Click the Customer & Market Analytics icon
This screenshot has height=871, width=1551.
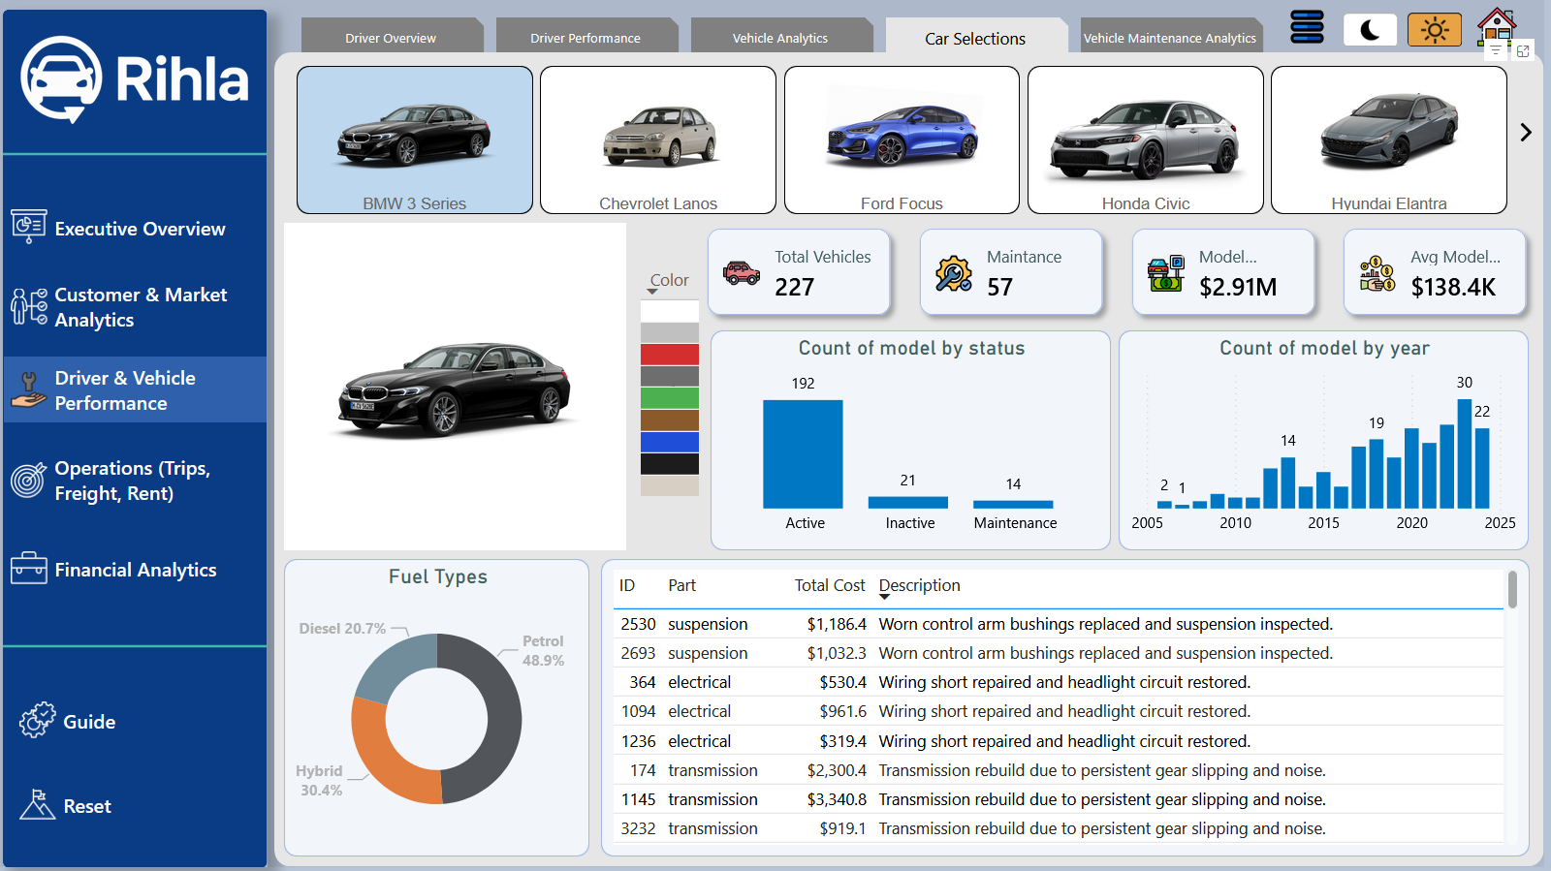click(x=28, y=306)
